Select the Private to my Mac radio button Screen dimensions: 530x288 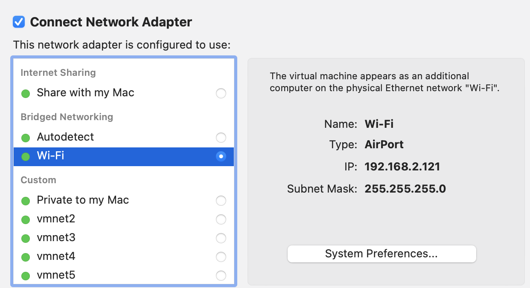tap(221, 200)
